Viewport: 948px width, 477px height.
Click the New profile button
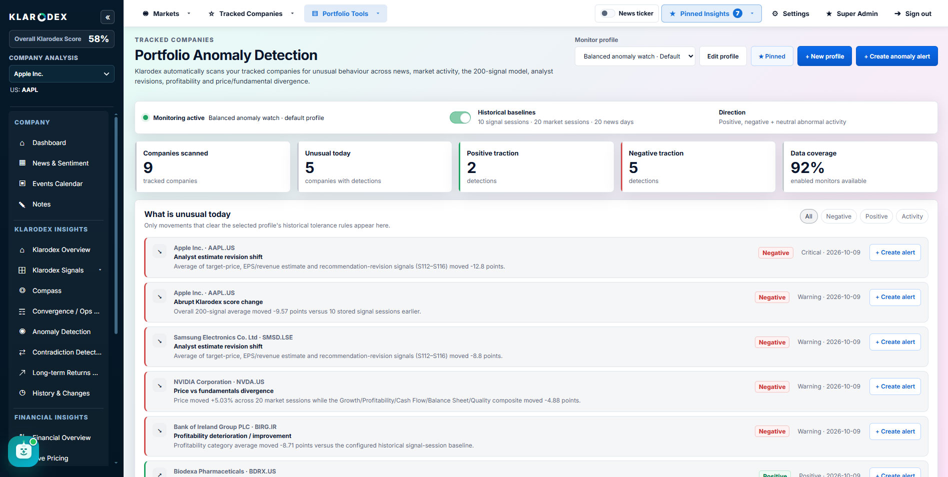(x=824, y=56)
